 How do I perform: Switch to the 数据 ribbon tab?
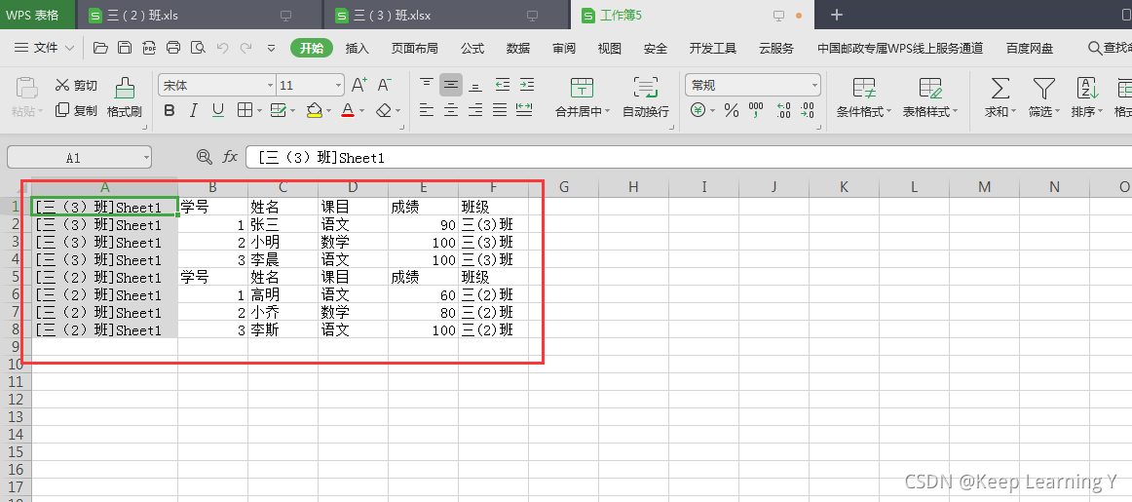(518, 49)
